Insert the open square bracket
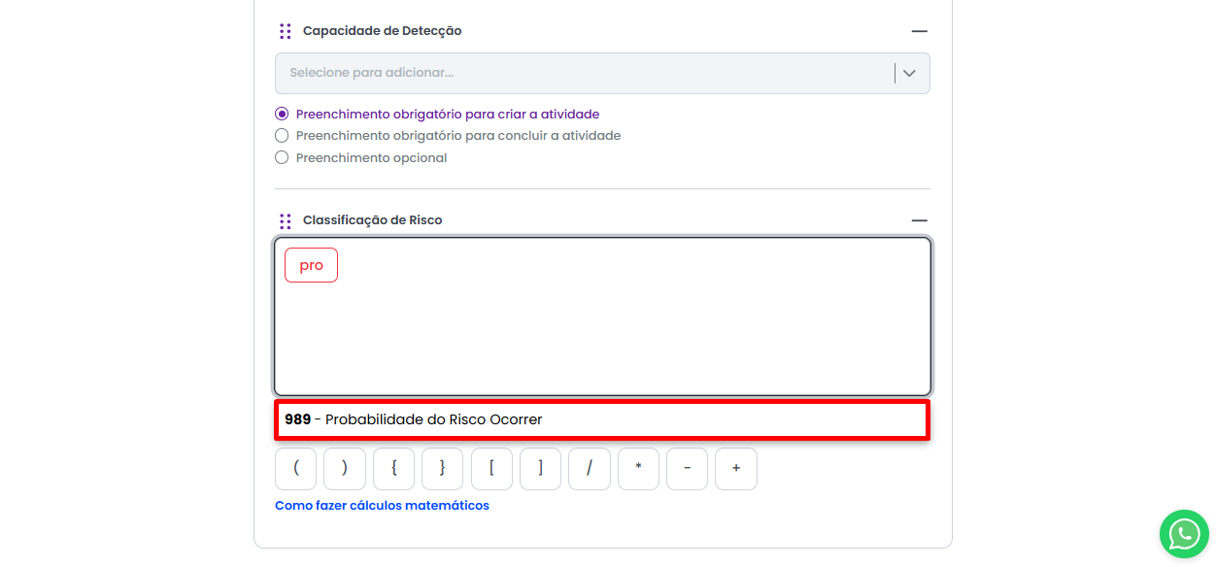1216x567 pixels. click(491, 469)
